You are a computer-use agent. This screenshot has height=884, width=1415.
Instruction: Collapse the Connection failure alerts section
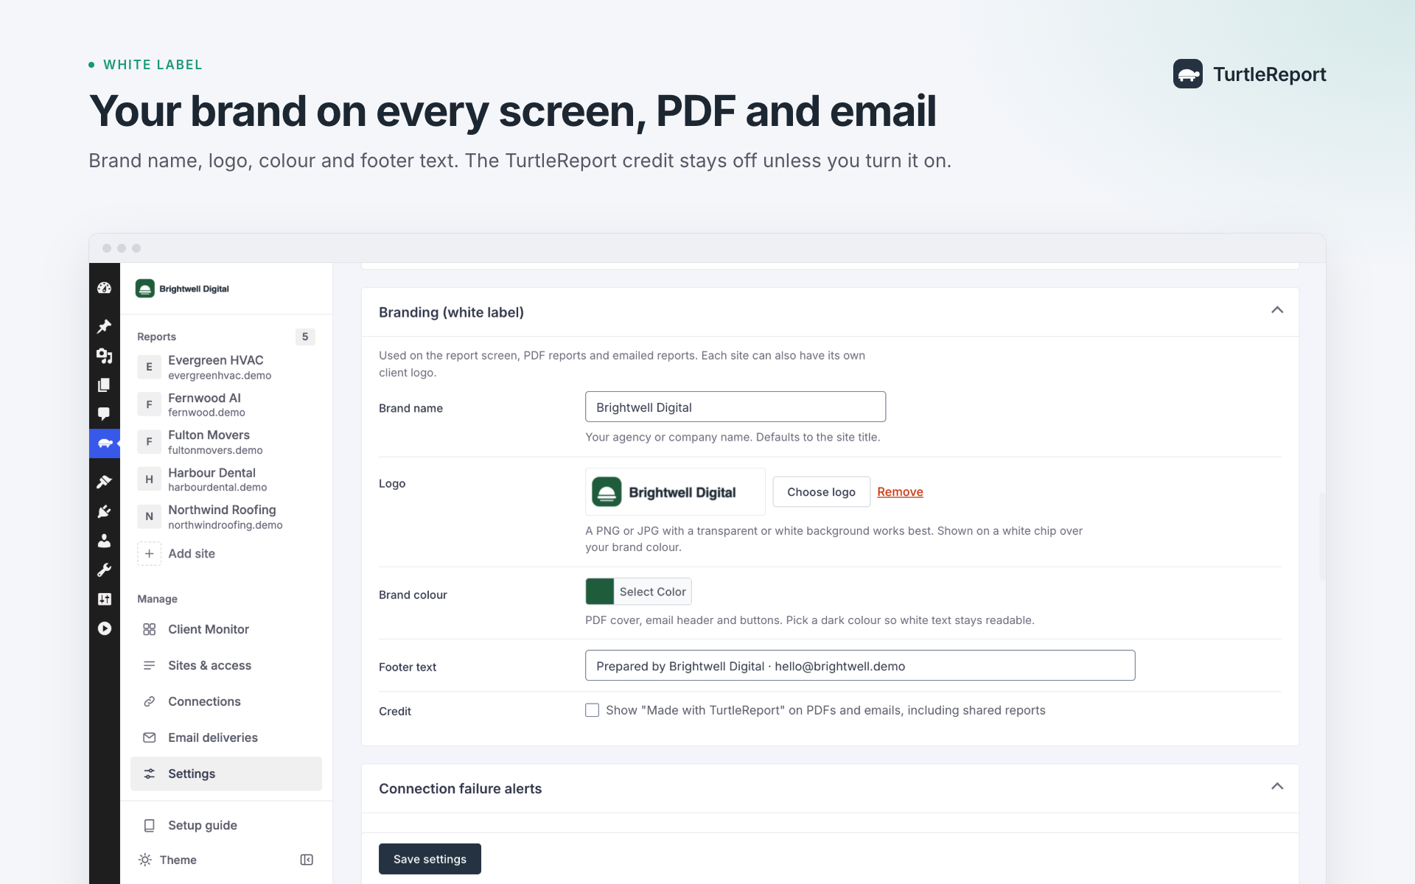[x=1277, y=787]
